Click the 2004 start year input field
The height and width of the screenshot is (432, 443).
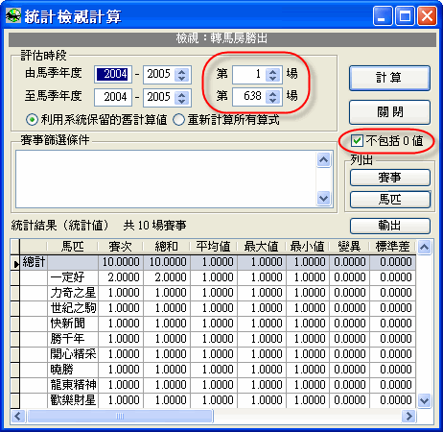click(113, 74)
